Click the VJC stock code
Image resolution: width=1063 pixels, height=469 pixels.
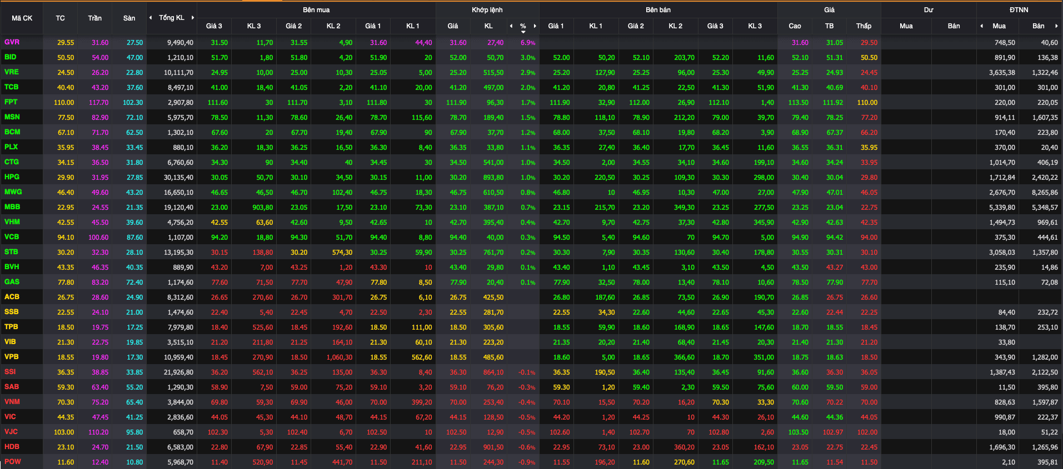[11, 432]
